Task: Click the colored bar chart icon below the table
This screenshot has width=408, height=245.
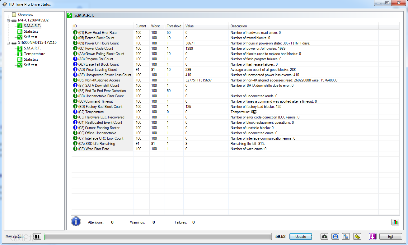Action: pyautogui.click(x=395, y=222)
